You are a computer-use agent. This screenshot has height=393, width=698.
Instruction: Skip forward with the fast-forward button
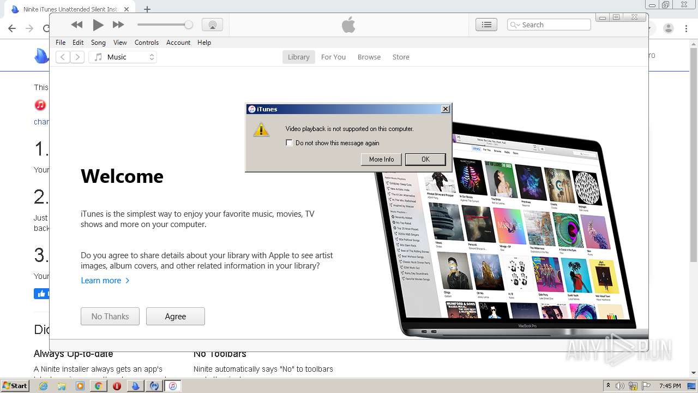[118, 25]
